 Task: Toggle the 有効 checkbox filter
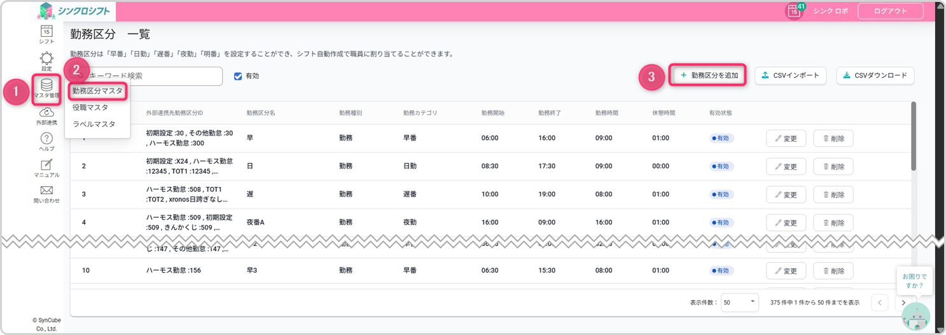238,76
